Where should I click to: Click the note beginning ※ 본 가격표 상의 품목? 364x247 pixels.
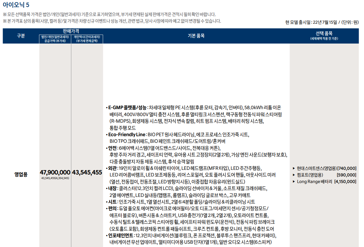click(x=112, y=21)
